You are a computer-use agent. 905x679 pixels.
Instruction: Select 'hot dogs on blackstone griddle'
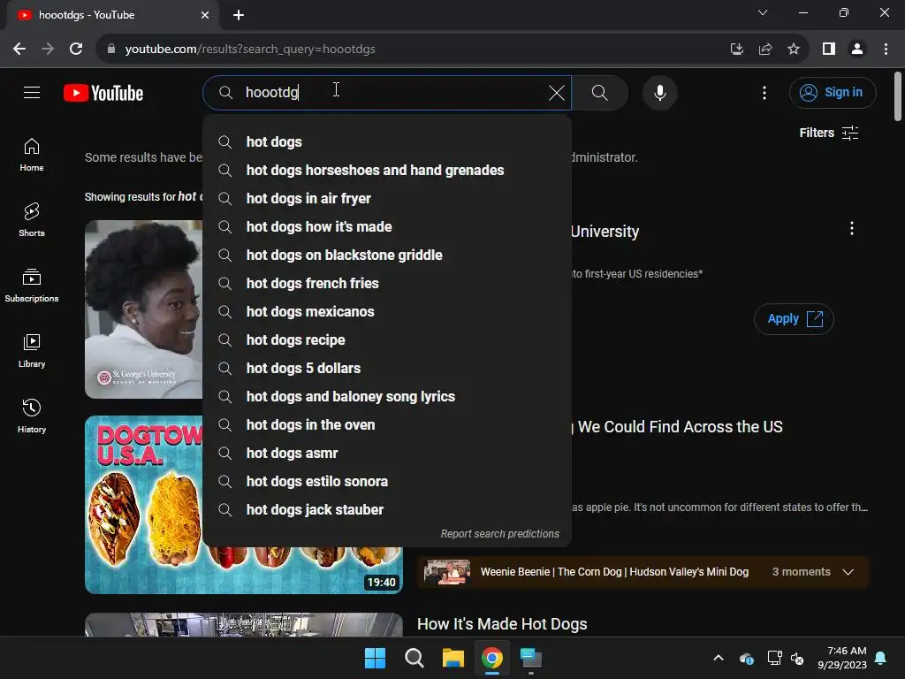pos(387,256)
